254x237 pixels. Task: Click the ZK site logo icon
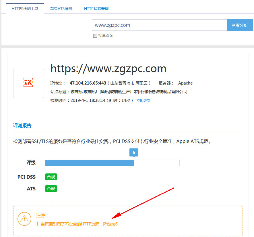pyautogui.click(x=28, y=83)
